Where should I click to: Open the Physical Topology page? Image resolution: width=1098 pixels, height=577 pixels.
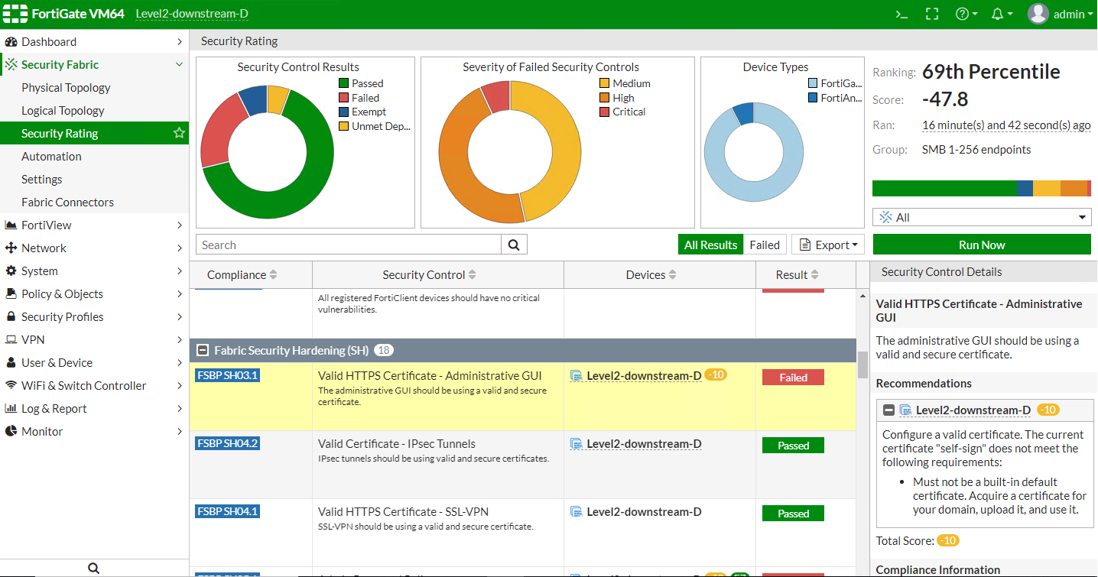[66, 88]
